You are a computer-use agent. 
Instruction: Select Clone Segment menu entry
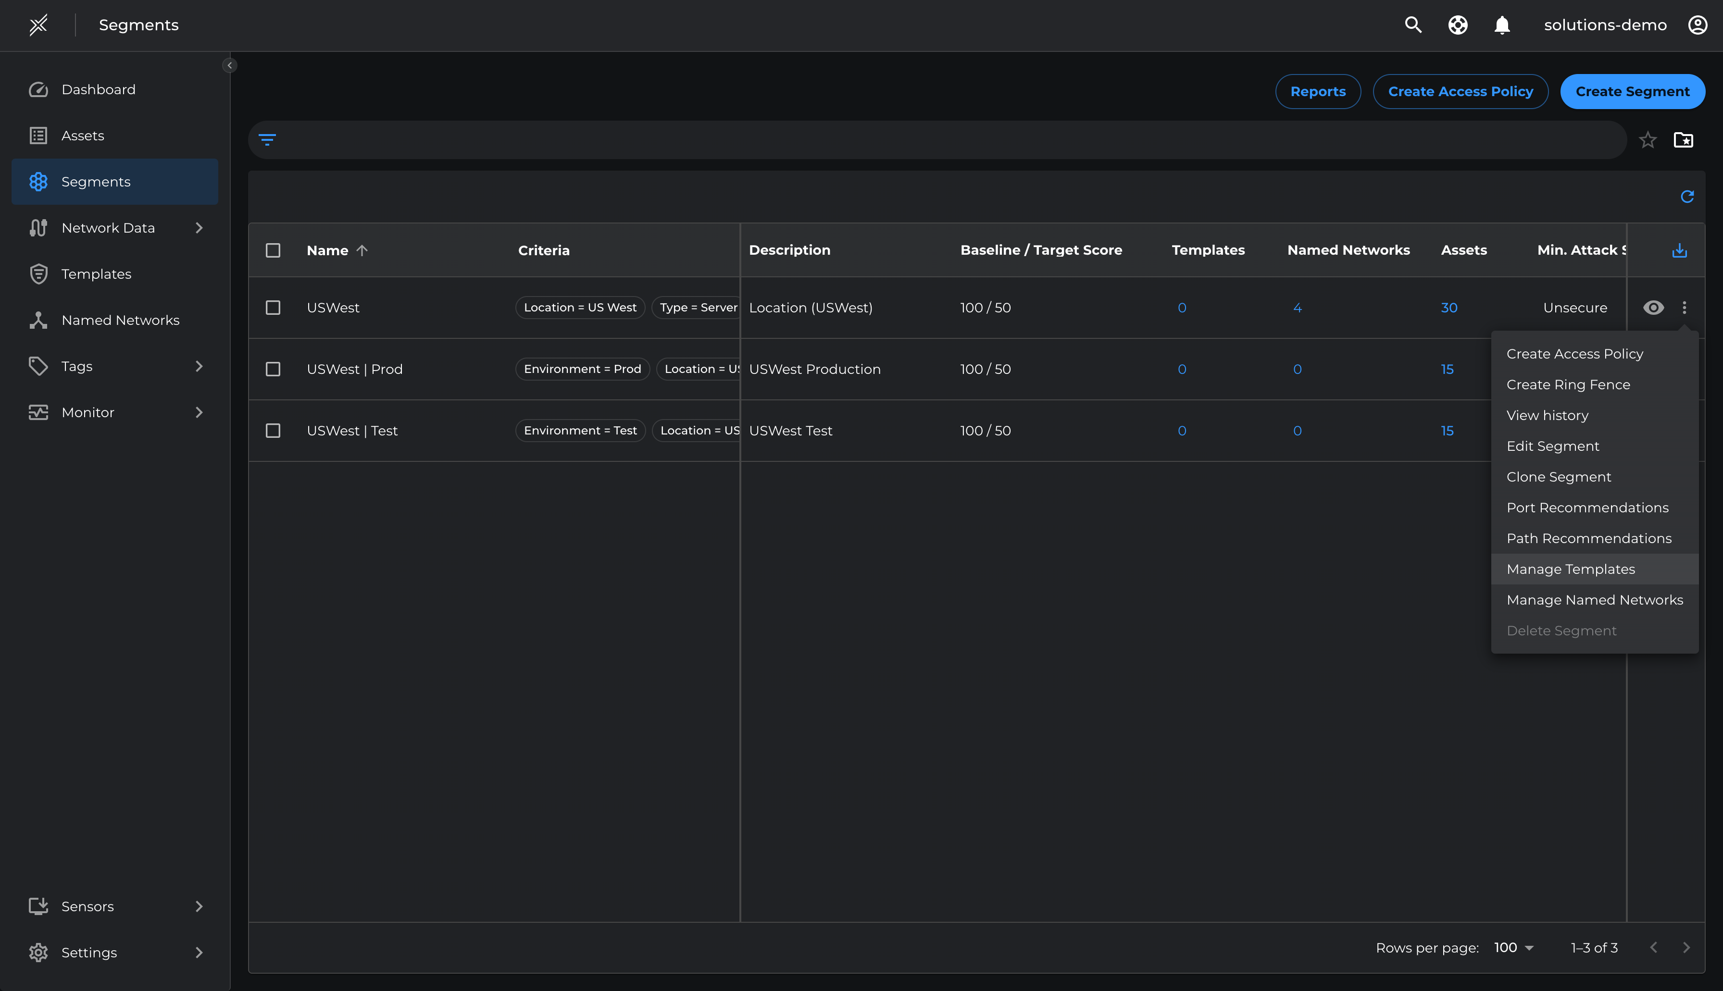[x=1558, y=477]
